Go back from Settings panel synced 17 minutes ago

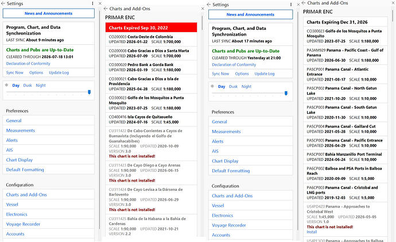coord(208,5)
